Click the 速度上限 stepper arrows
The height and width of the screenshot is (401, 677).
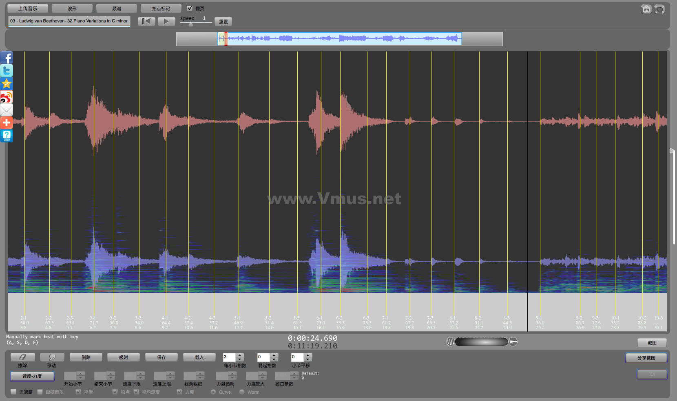171,376
